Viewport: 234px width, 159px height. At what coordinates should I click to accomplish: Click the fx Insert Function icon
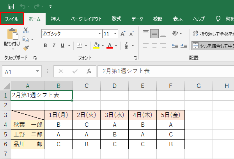click(x=89, y=71)
